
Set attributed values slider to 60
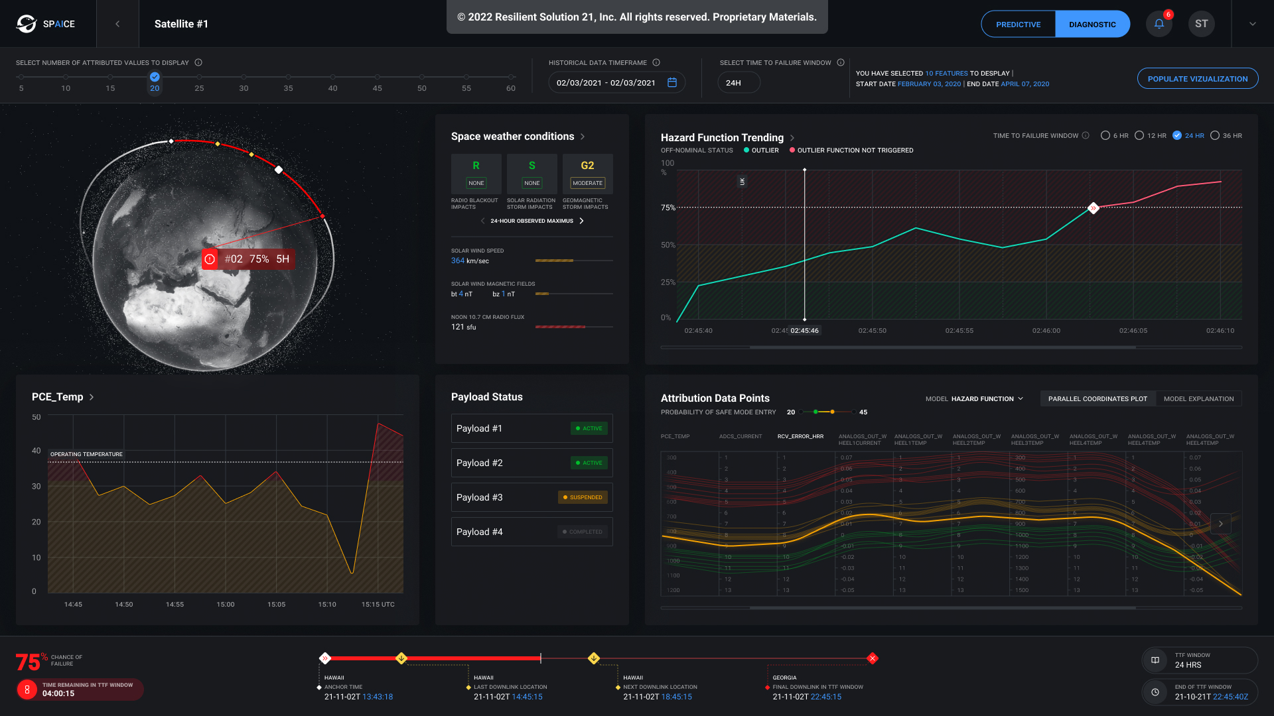point(511,77)
